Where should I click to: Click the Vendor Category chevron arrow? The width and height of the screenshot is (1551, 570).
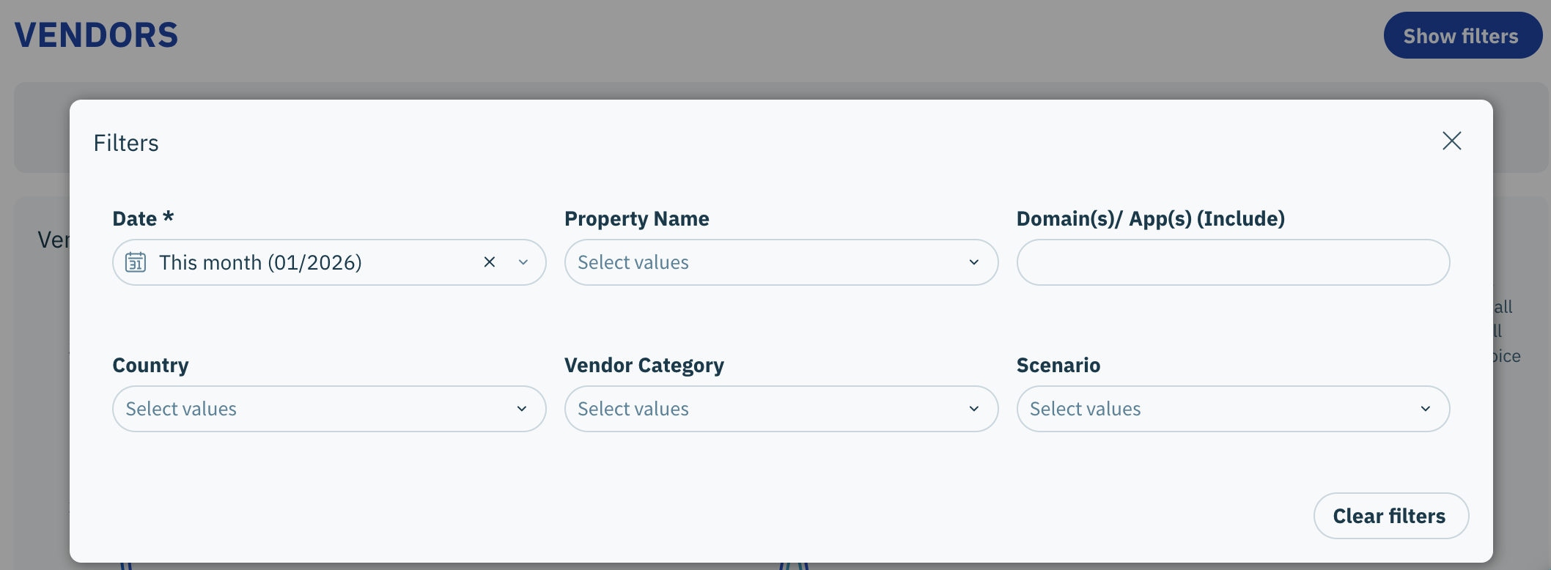(x=974, y=409)
